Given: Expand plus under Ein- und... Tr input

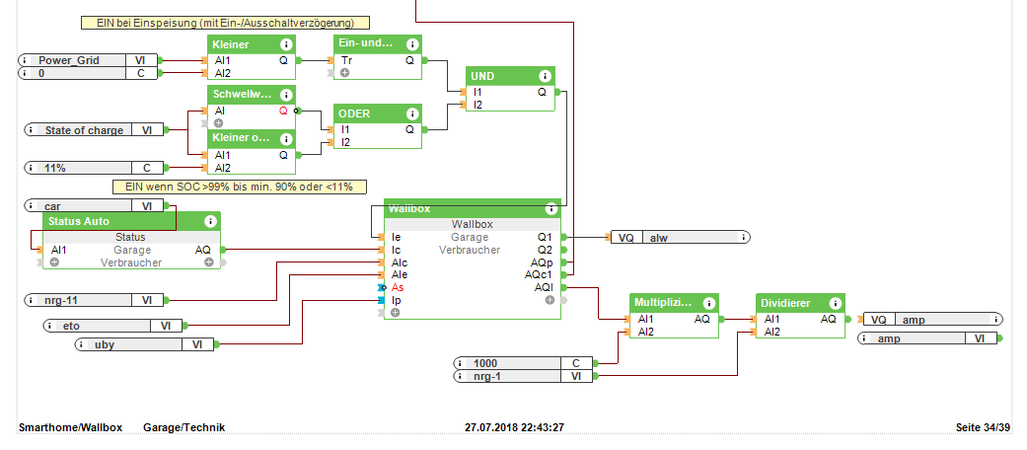Looking at the screenshot, I should click(344, 73).
